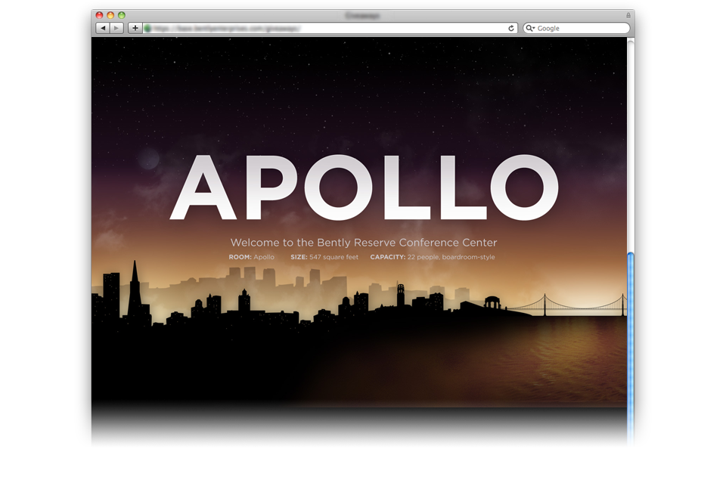Open the Google search magnifier dropdown
The height and width of the screenshot is (486, 726).
(x=530, y=28)
